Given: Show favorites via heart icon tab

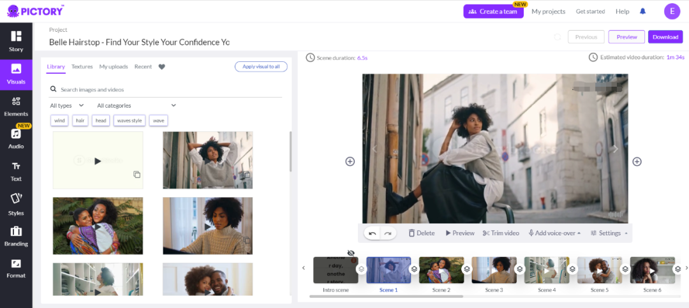Looking at the screenshot, I should [161, 67].
